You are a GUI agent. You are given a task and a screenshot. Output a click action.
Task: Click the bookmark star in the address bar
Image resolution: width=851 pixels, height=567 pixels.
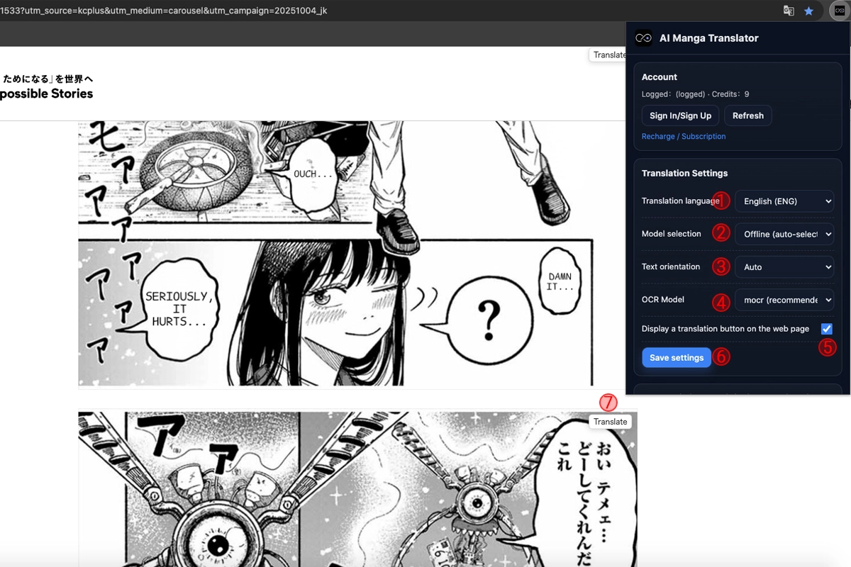coord(808,11)
